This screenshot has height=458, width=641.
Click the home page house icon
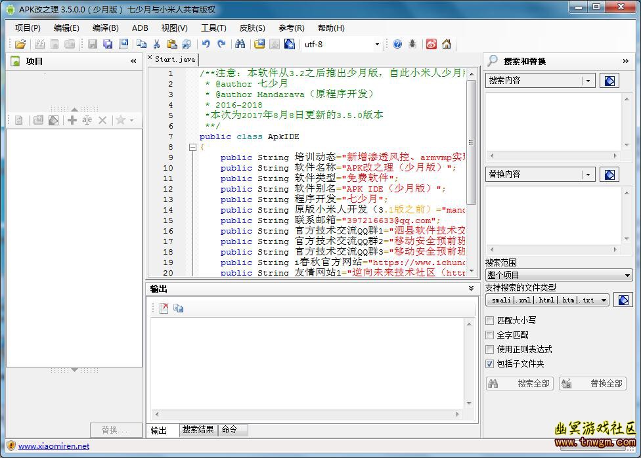click(447, 44)
